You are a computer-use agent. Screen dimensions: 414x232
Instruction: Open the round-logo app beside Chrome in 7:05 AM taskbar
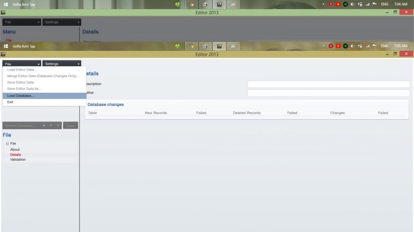pos(205,46)
